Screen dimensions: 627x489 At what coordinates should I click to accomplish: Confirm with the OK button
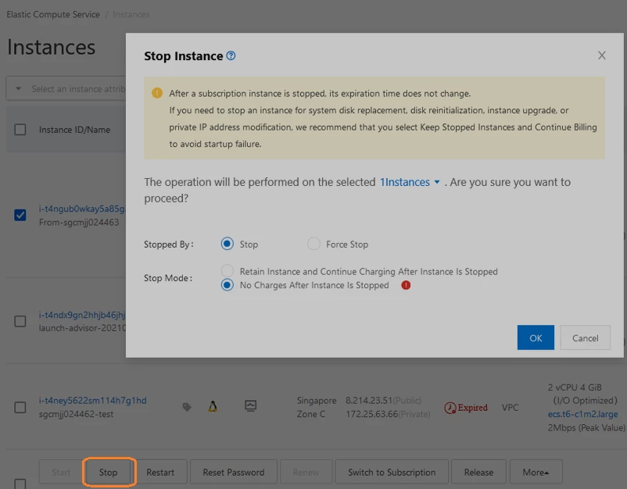click(x=536, y=337)
